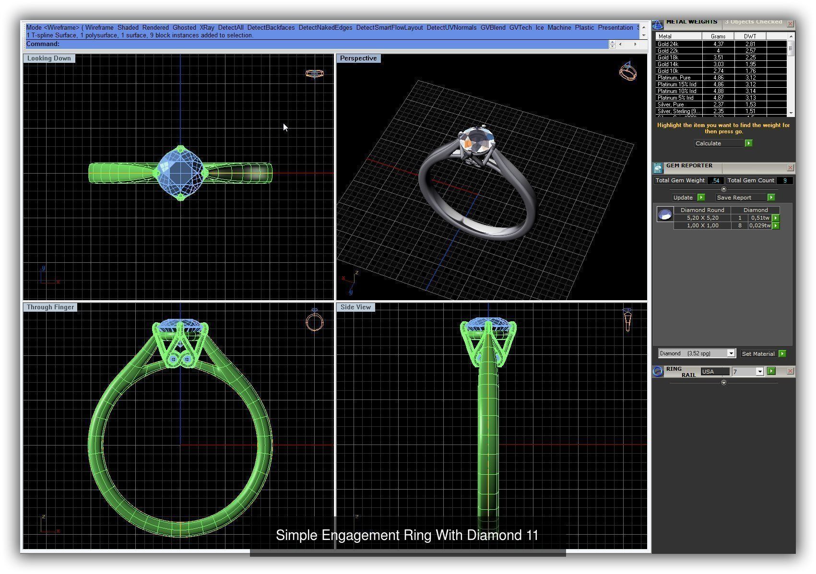Image resolution: width=816 pixels, height=574 pixels.
Task: Close the Metal Weights panel
Action: click(791, 23)
